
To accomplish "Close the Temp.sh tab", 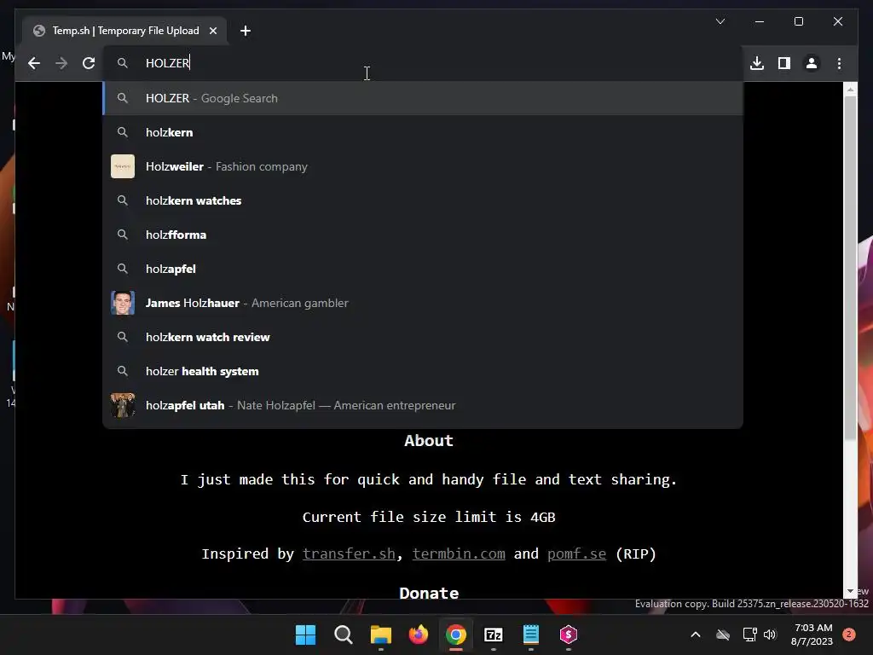I will tap(213, 31).
